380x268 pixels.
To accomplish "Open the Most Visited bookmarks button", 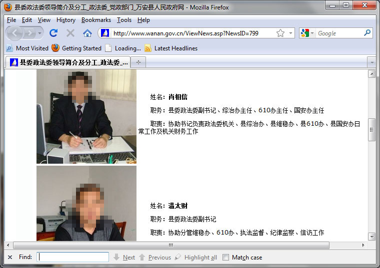I will click(27, 48).
